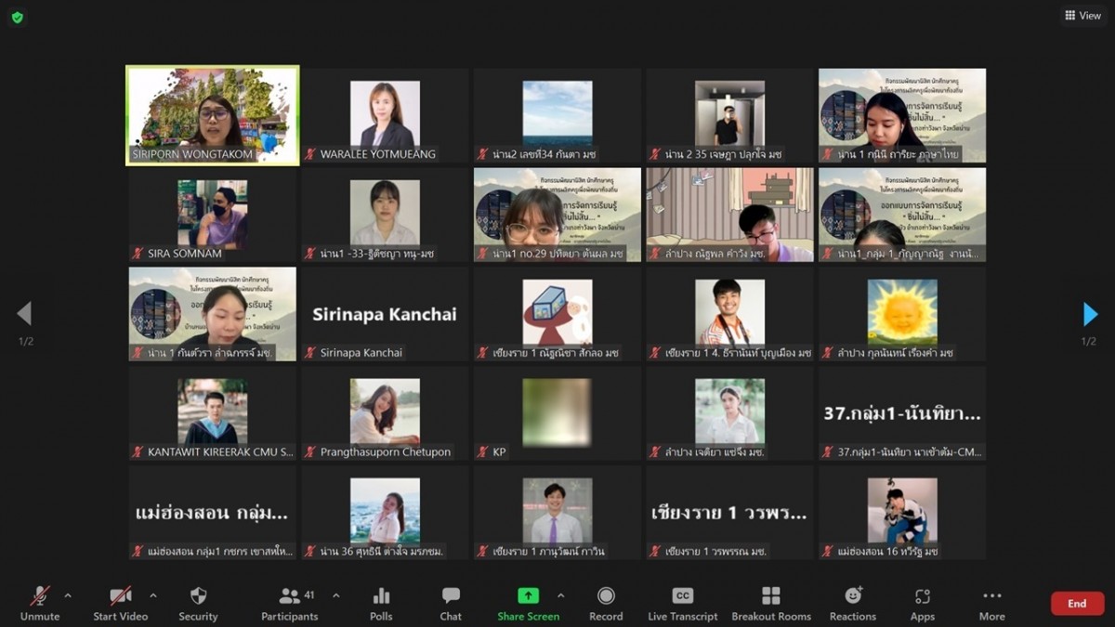This screenshot has width=1115, height=627.
Task: Expand share options arrow beside Share Screen
Action: 560,595
